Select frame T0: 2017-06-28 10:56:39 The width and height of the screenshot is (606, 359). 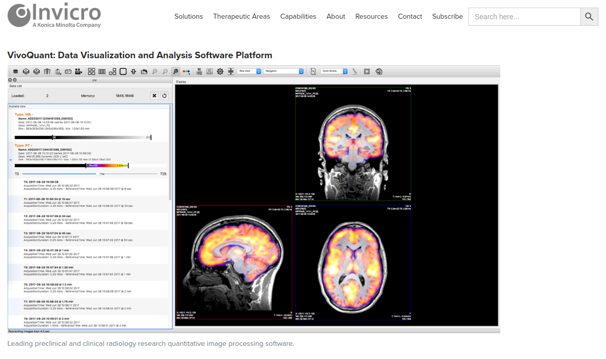pos(89,185)
